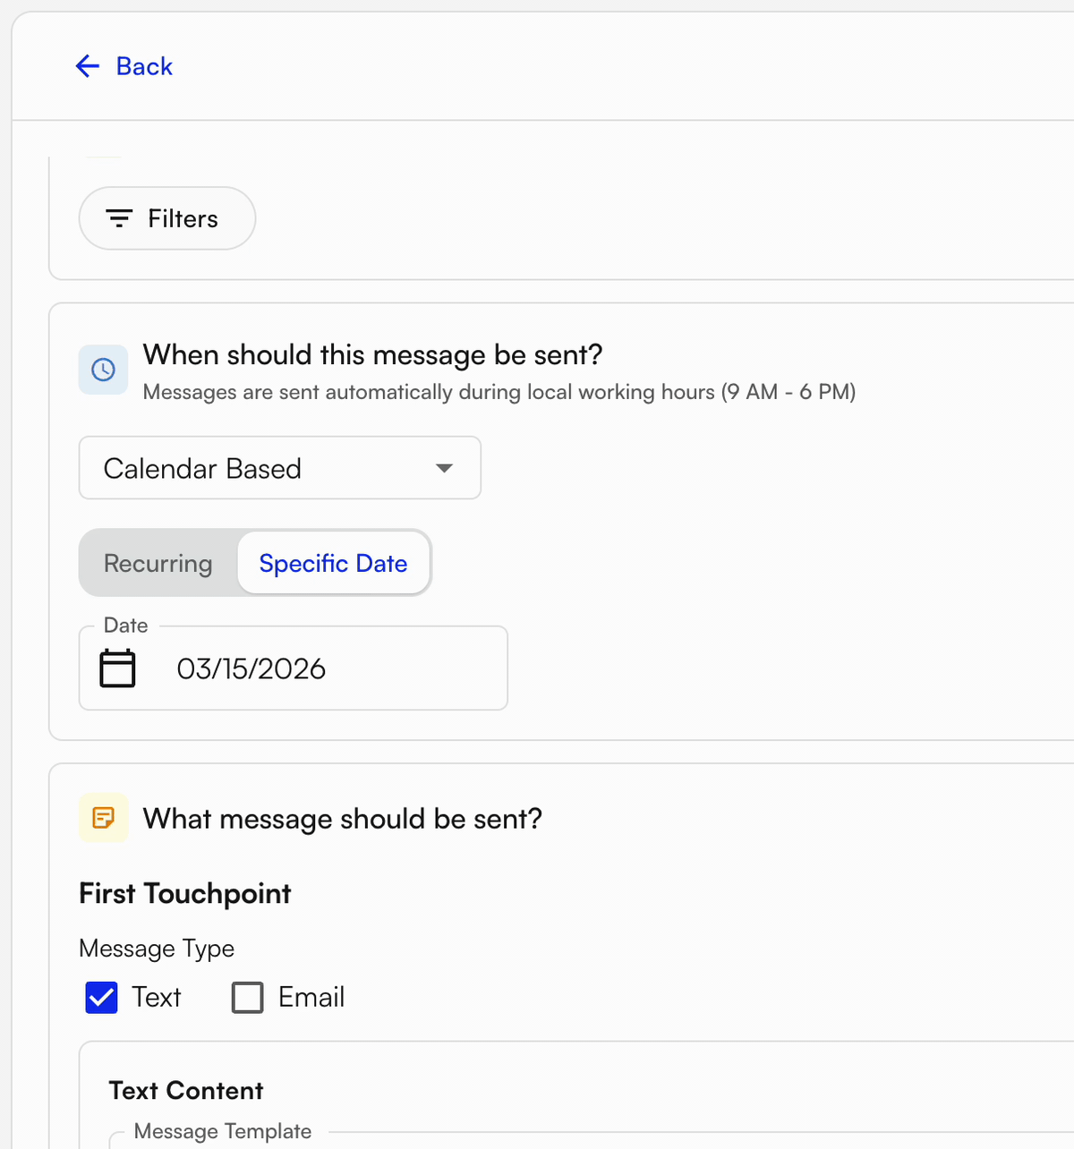Select the Specific Date tab

(333, 563)
